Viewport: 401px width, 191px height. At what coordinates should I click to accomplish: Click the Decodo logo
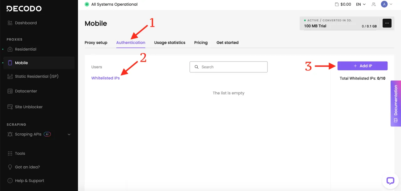pos(24,9)
